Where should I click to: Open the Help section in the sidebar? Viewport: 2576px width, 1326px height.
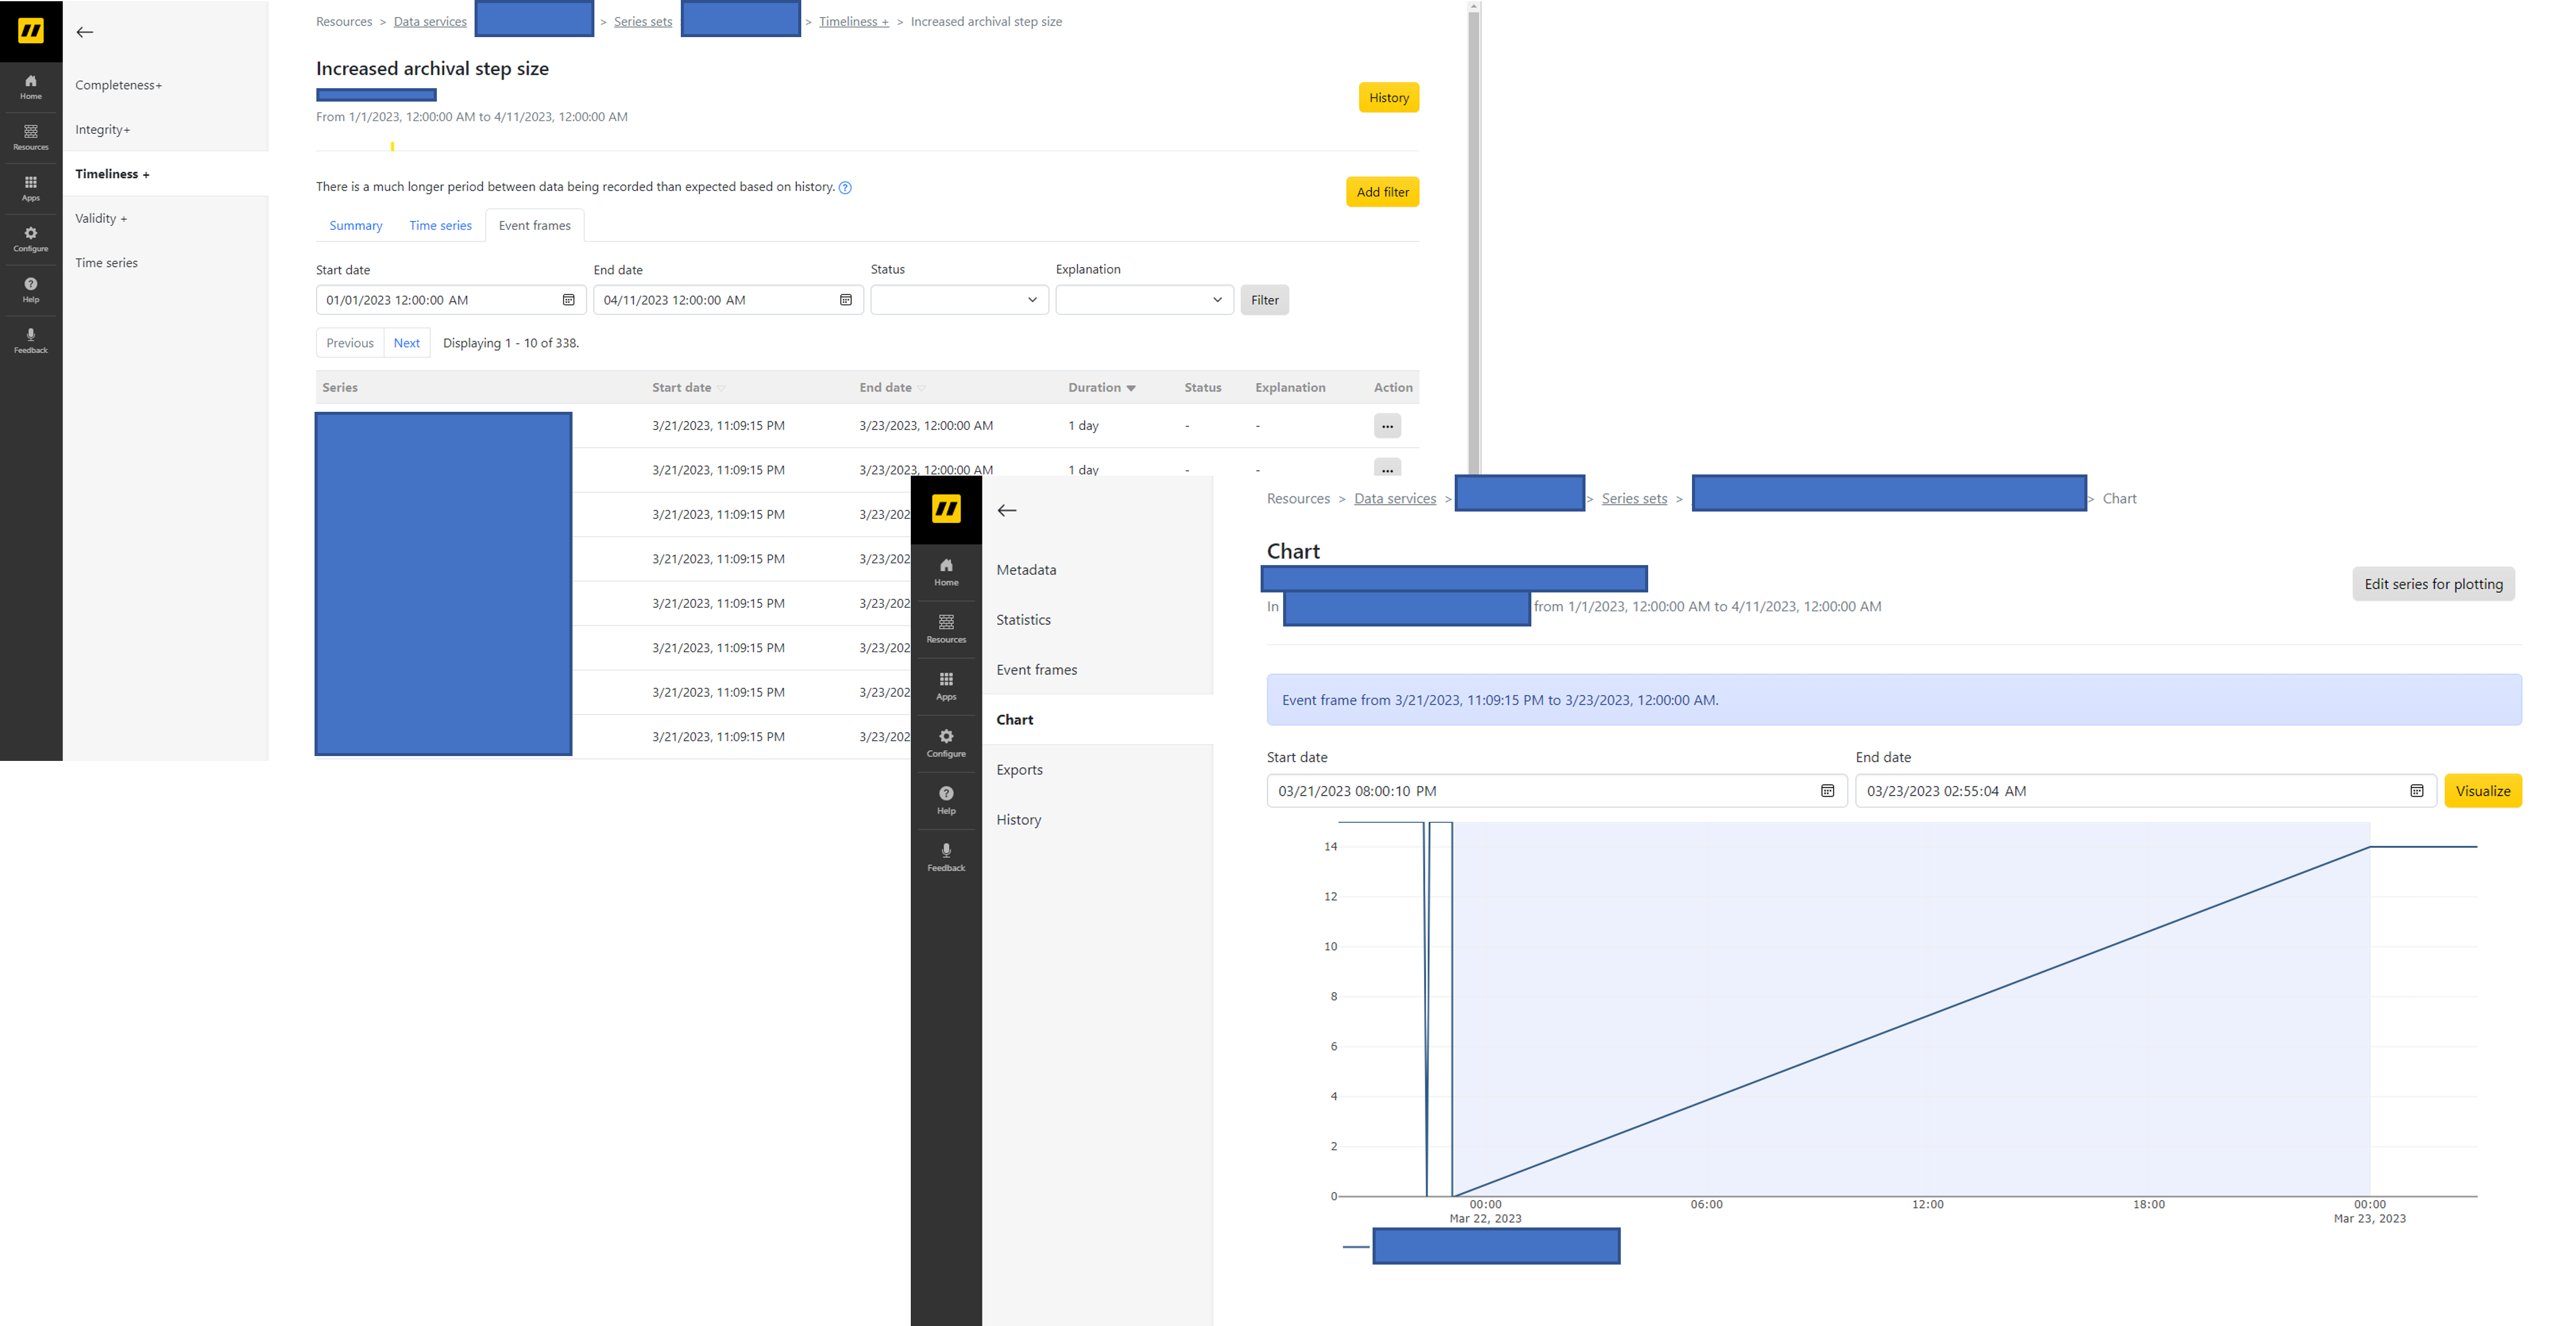tap(31, 289)
